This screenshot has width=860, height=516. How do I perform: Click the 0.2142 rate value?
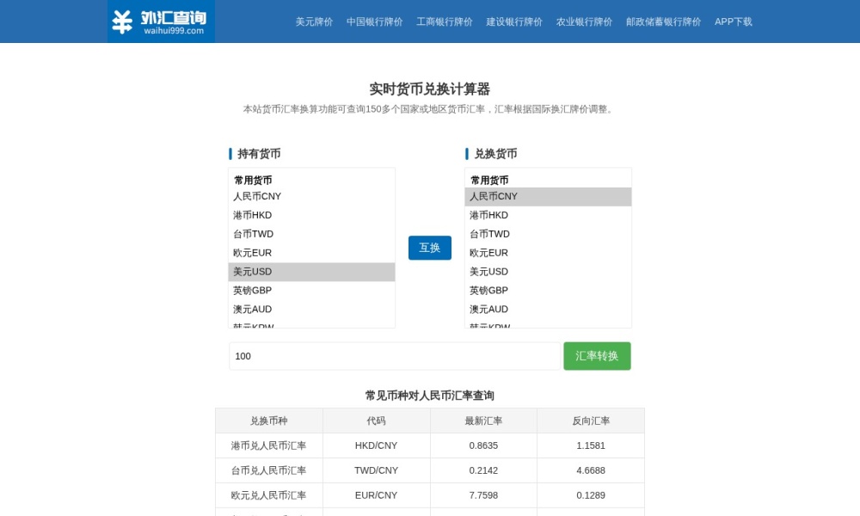(483, 470)
